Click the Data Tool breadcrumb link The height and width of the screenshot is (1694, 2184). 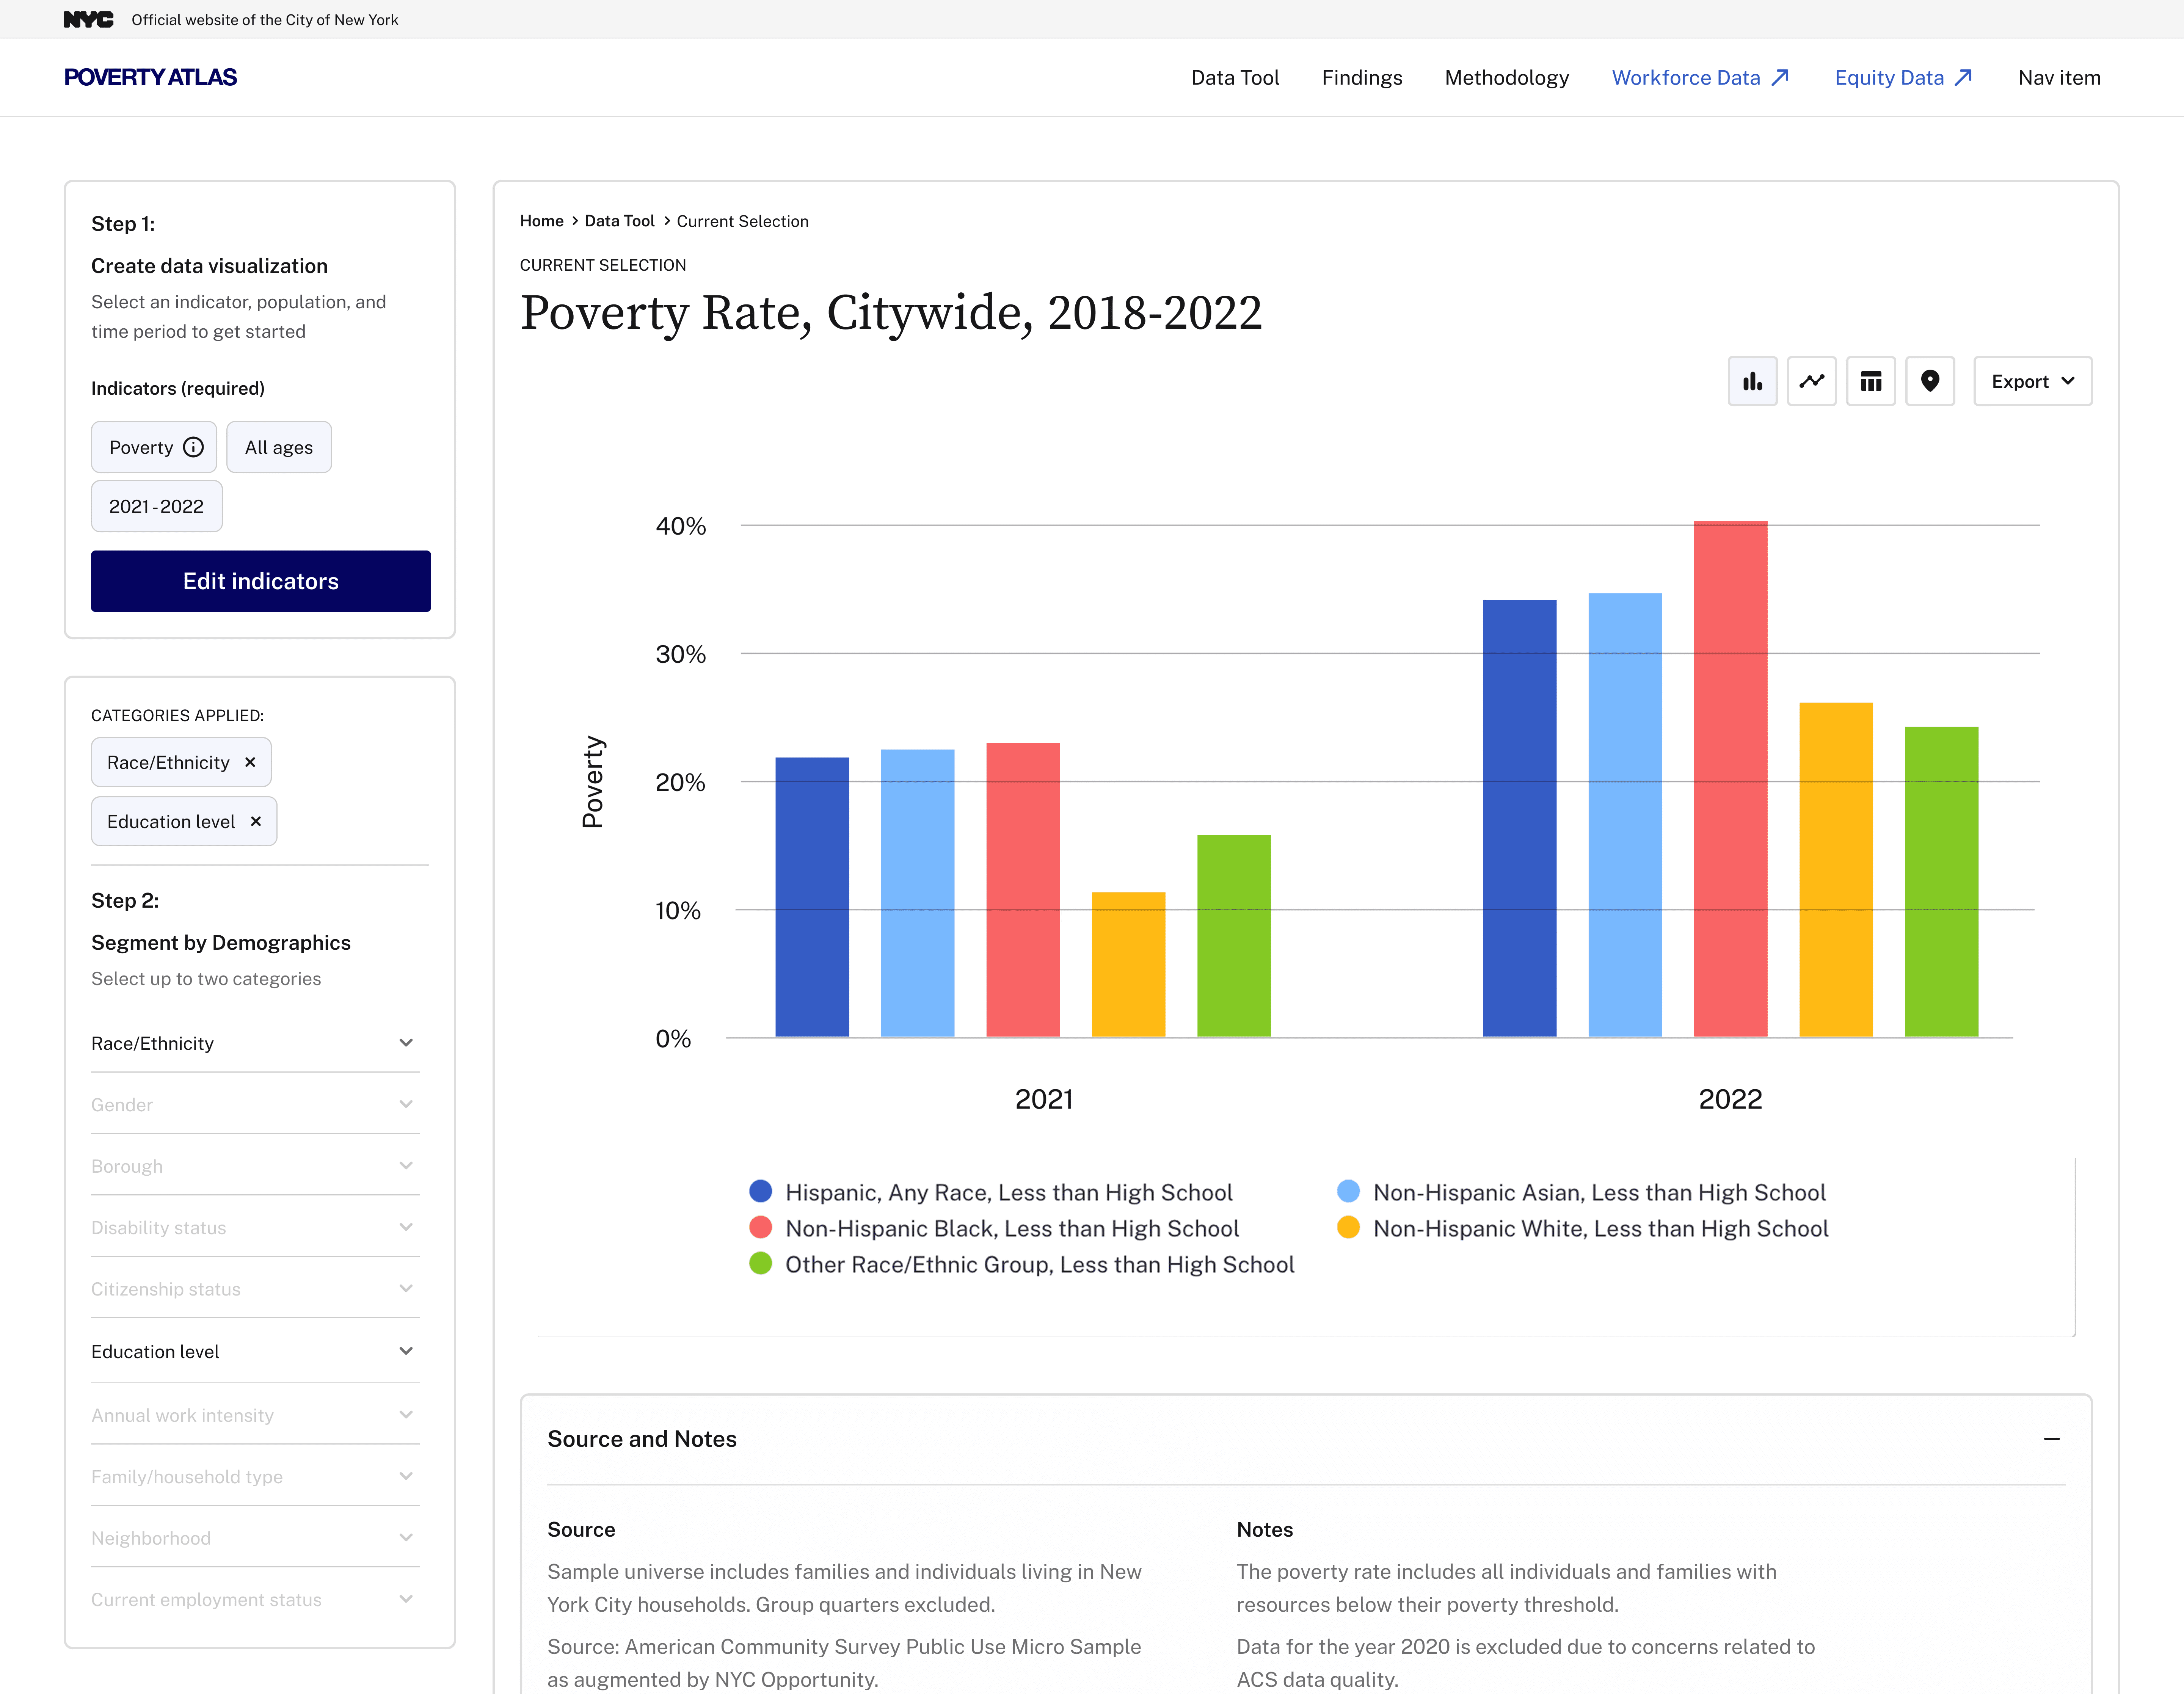(x=619, y=221)
